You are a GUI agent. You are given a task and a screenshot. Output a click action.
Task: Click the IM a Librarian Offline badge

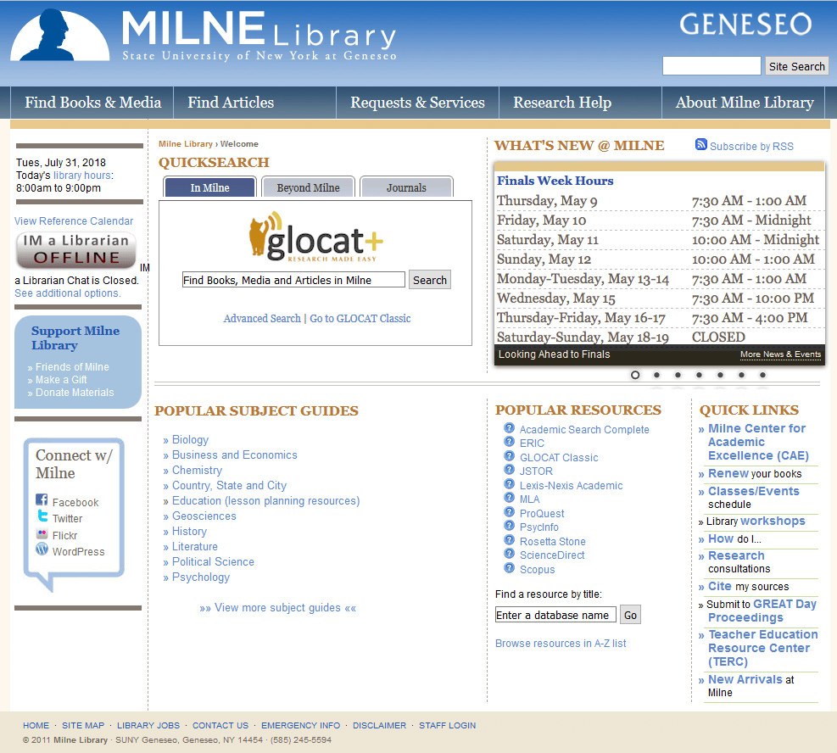tap(77, 250)
